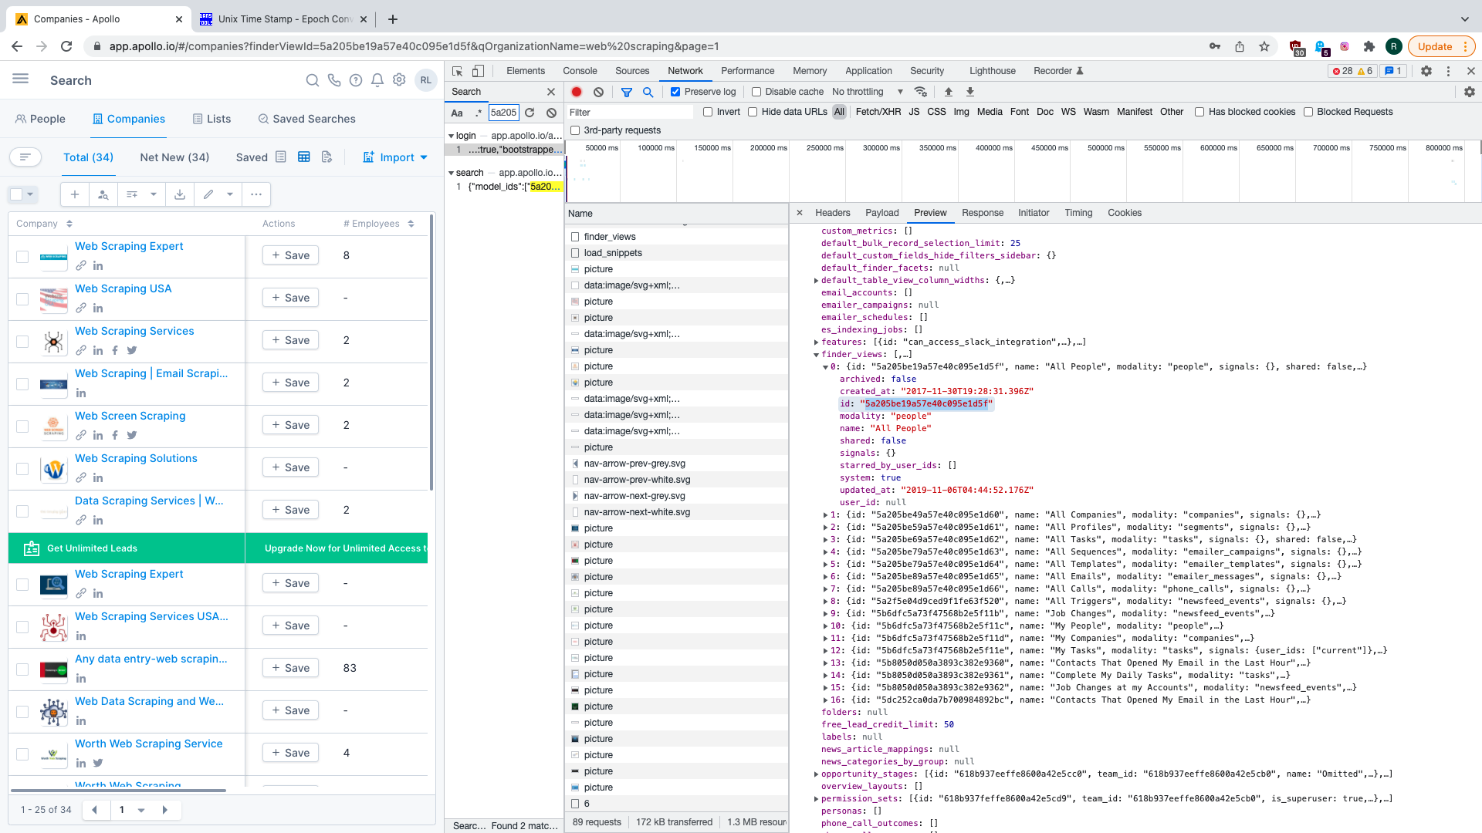Click the Chrome Update button
The width and height of the screenshot is (1482, 833).
click(1440, 46)
